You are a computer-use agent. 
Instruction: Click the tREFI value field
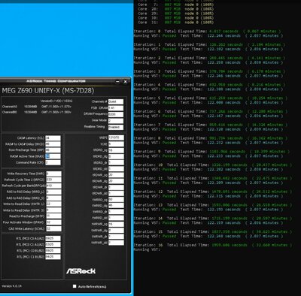coord(116,137)
